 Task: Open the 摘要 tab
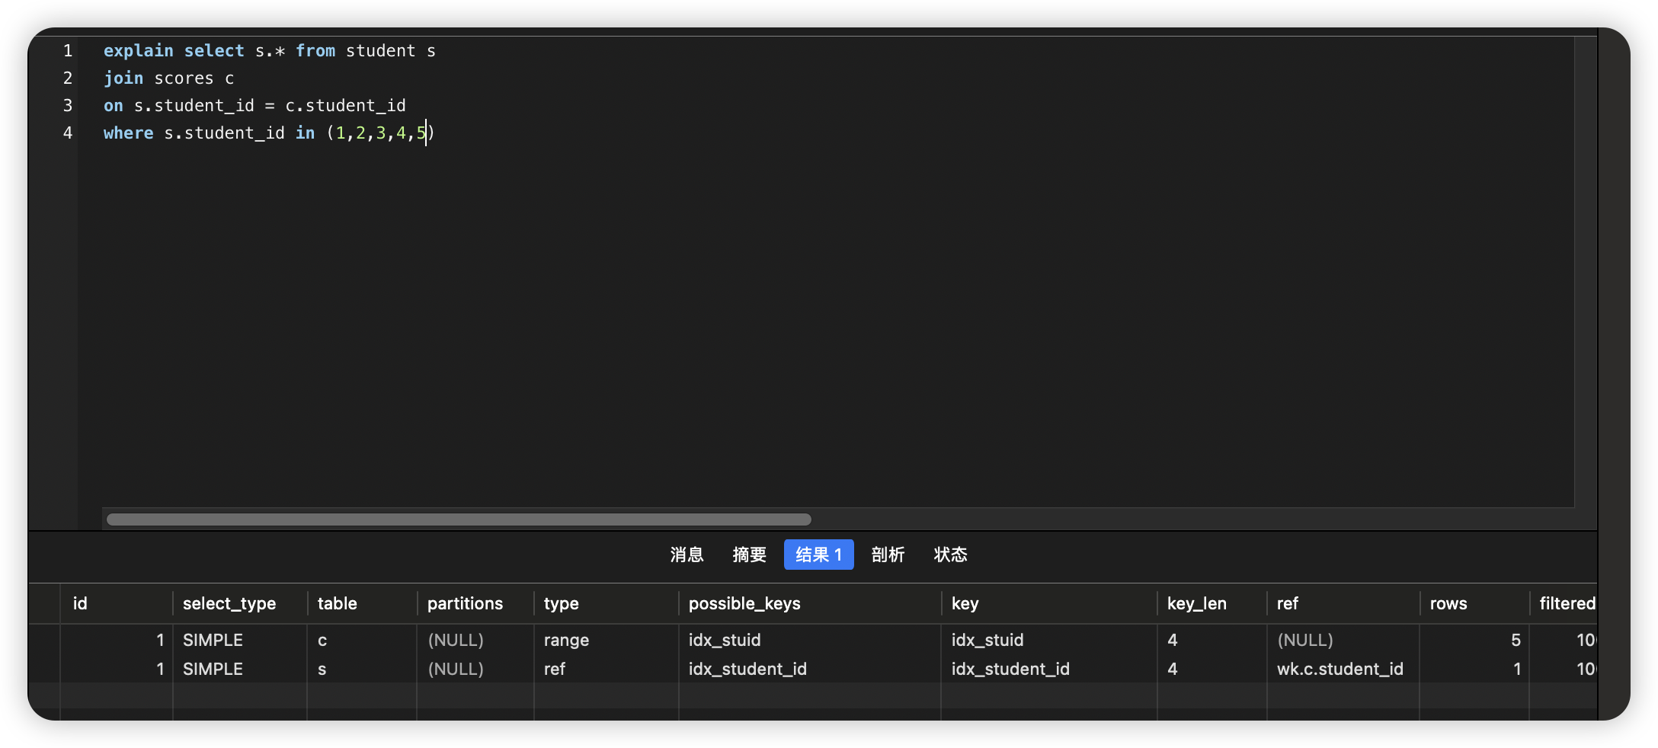[749, 555]
